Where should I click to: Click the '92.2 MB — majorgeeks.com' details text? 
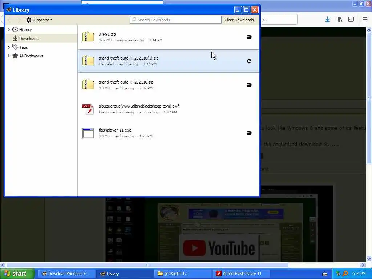pyautogui.click(x=121, y=40)
